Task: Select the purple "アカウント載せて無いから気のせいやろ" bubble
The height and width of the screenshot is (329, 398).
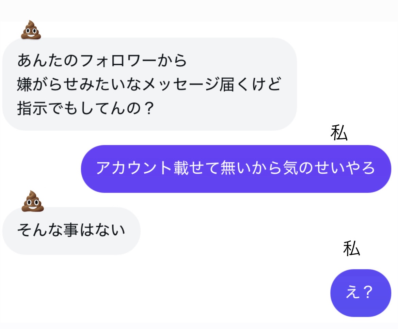Action: 236,169
